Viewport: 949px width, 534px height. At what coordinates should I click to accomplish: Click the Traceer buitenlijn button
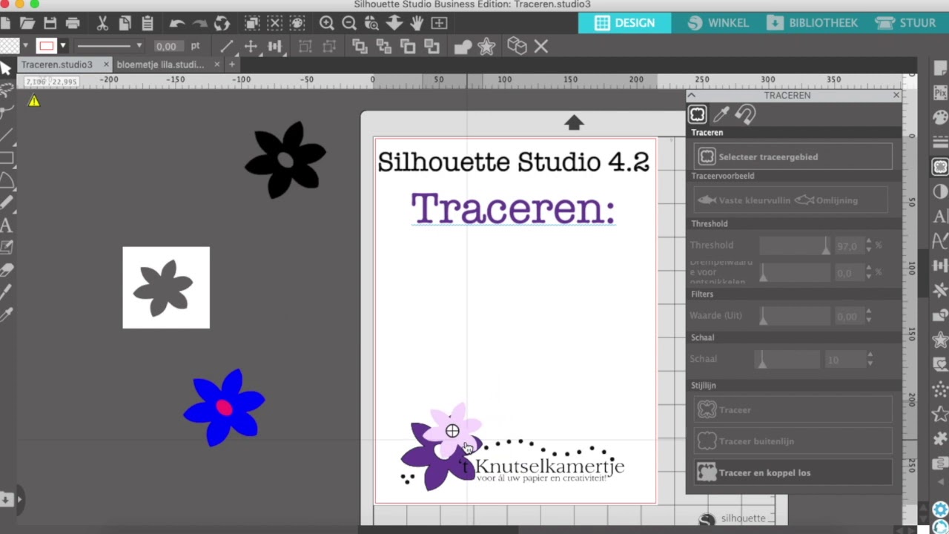coord(793,441)
